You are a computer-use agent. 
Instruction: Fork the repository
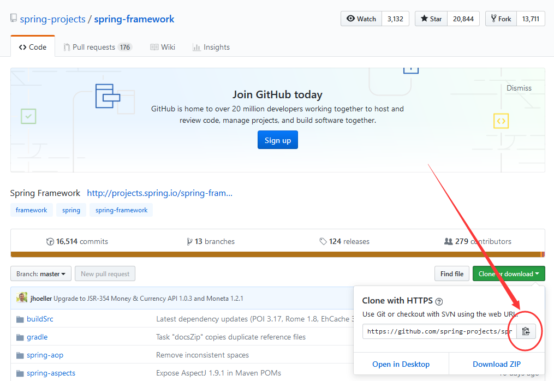(501, 19)
